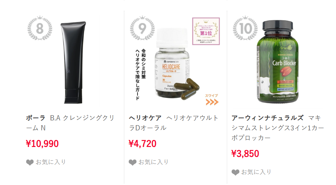This screenshot has width=336, height=185.
Task: Toggle お気に入り for POLA B.A cream
Action: point(46,162)
